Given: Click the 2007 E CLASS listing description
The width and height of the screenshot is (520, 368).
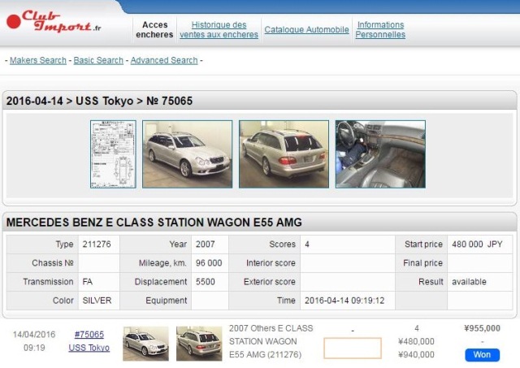Looking at the screenshot, I should (271, 341).
